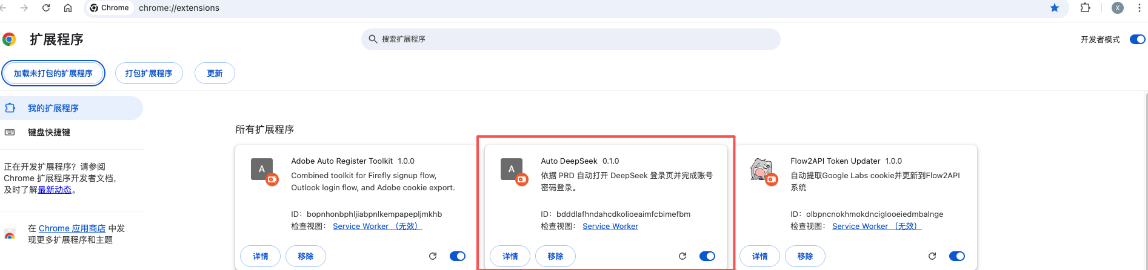This screenshot has width=1148, height=270.
Task: Click the browser reload page button
Action: click(46, 8)
